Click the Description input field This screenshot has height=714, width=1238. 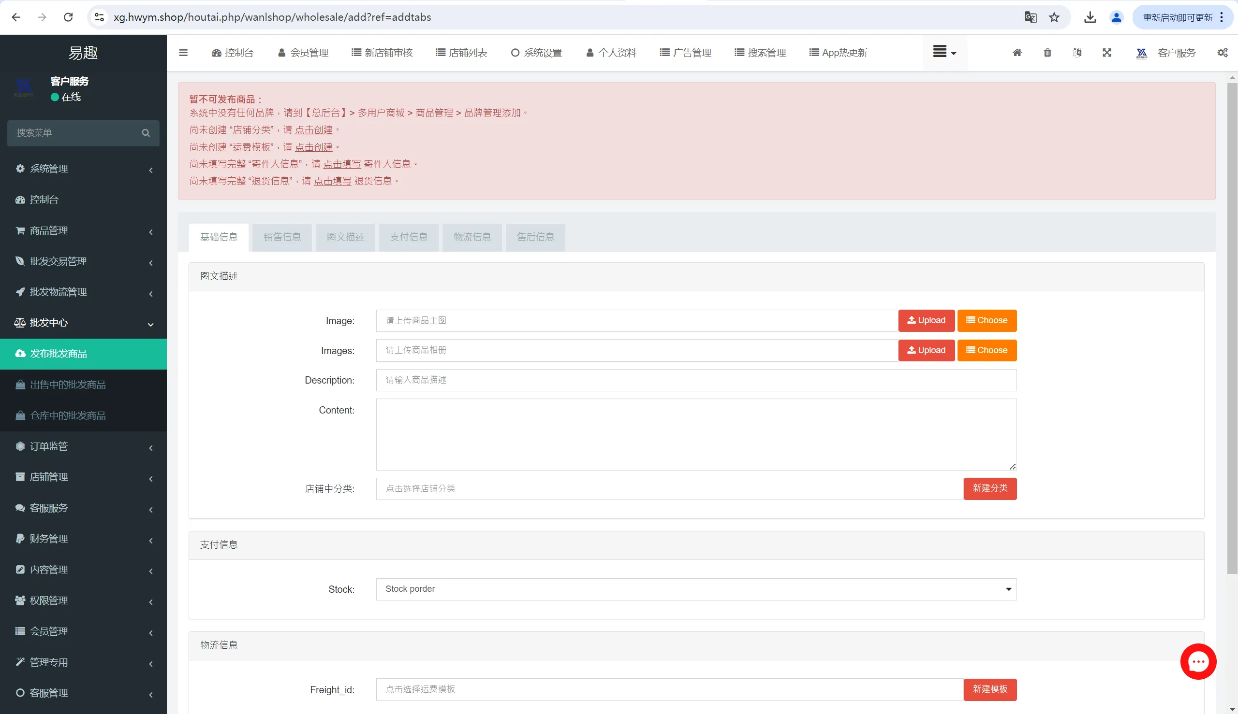click(x=695, y=380)
